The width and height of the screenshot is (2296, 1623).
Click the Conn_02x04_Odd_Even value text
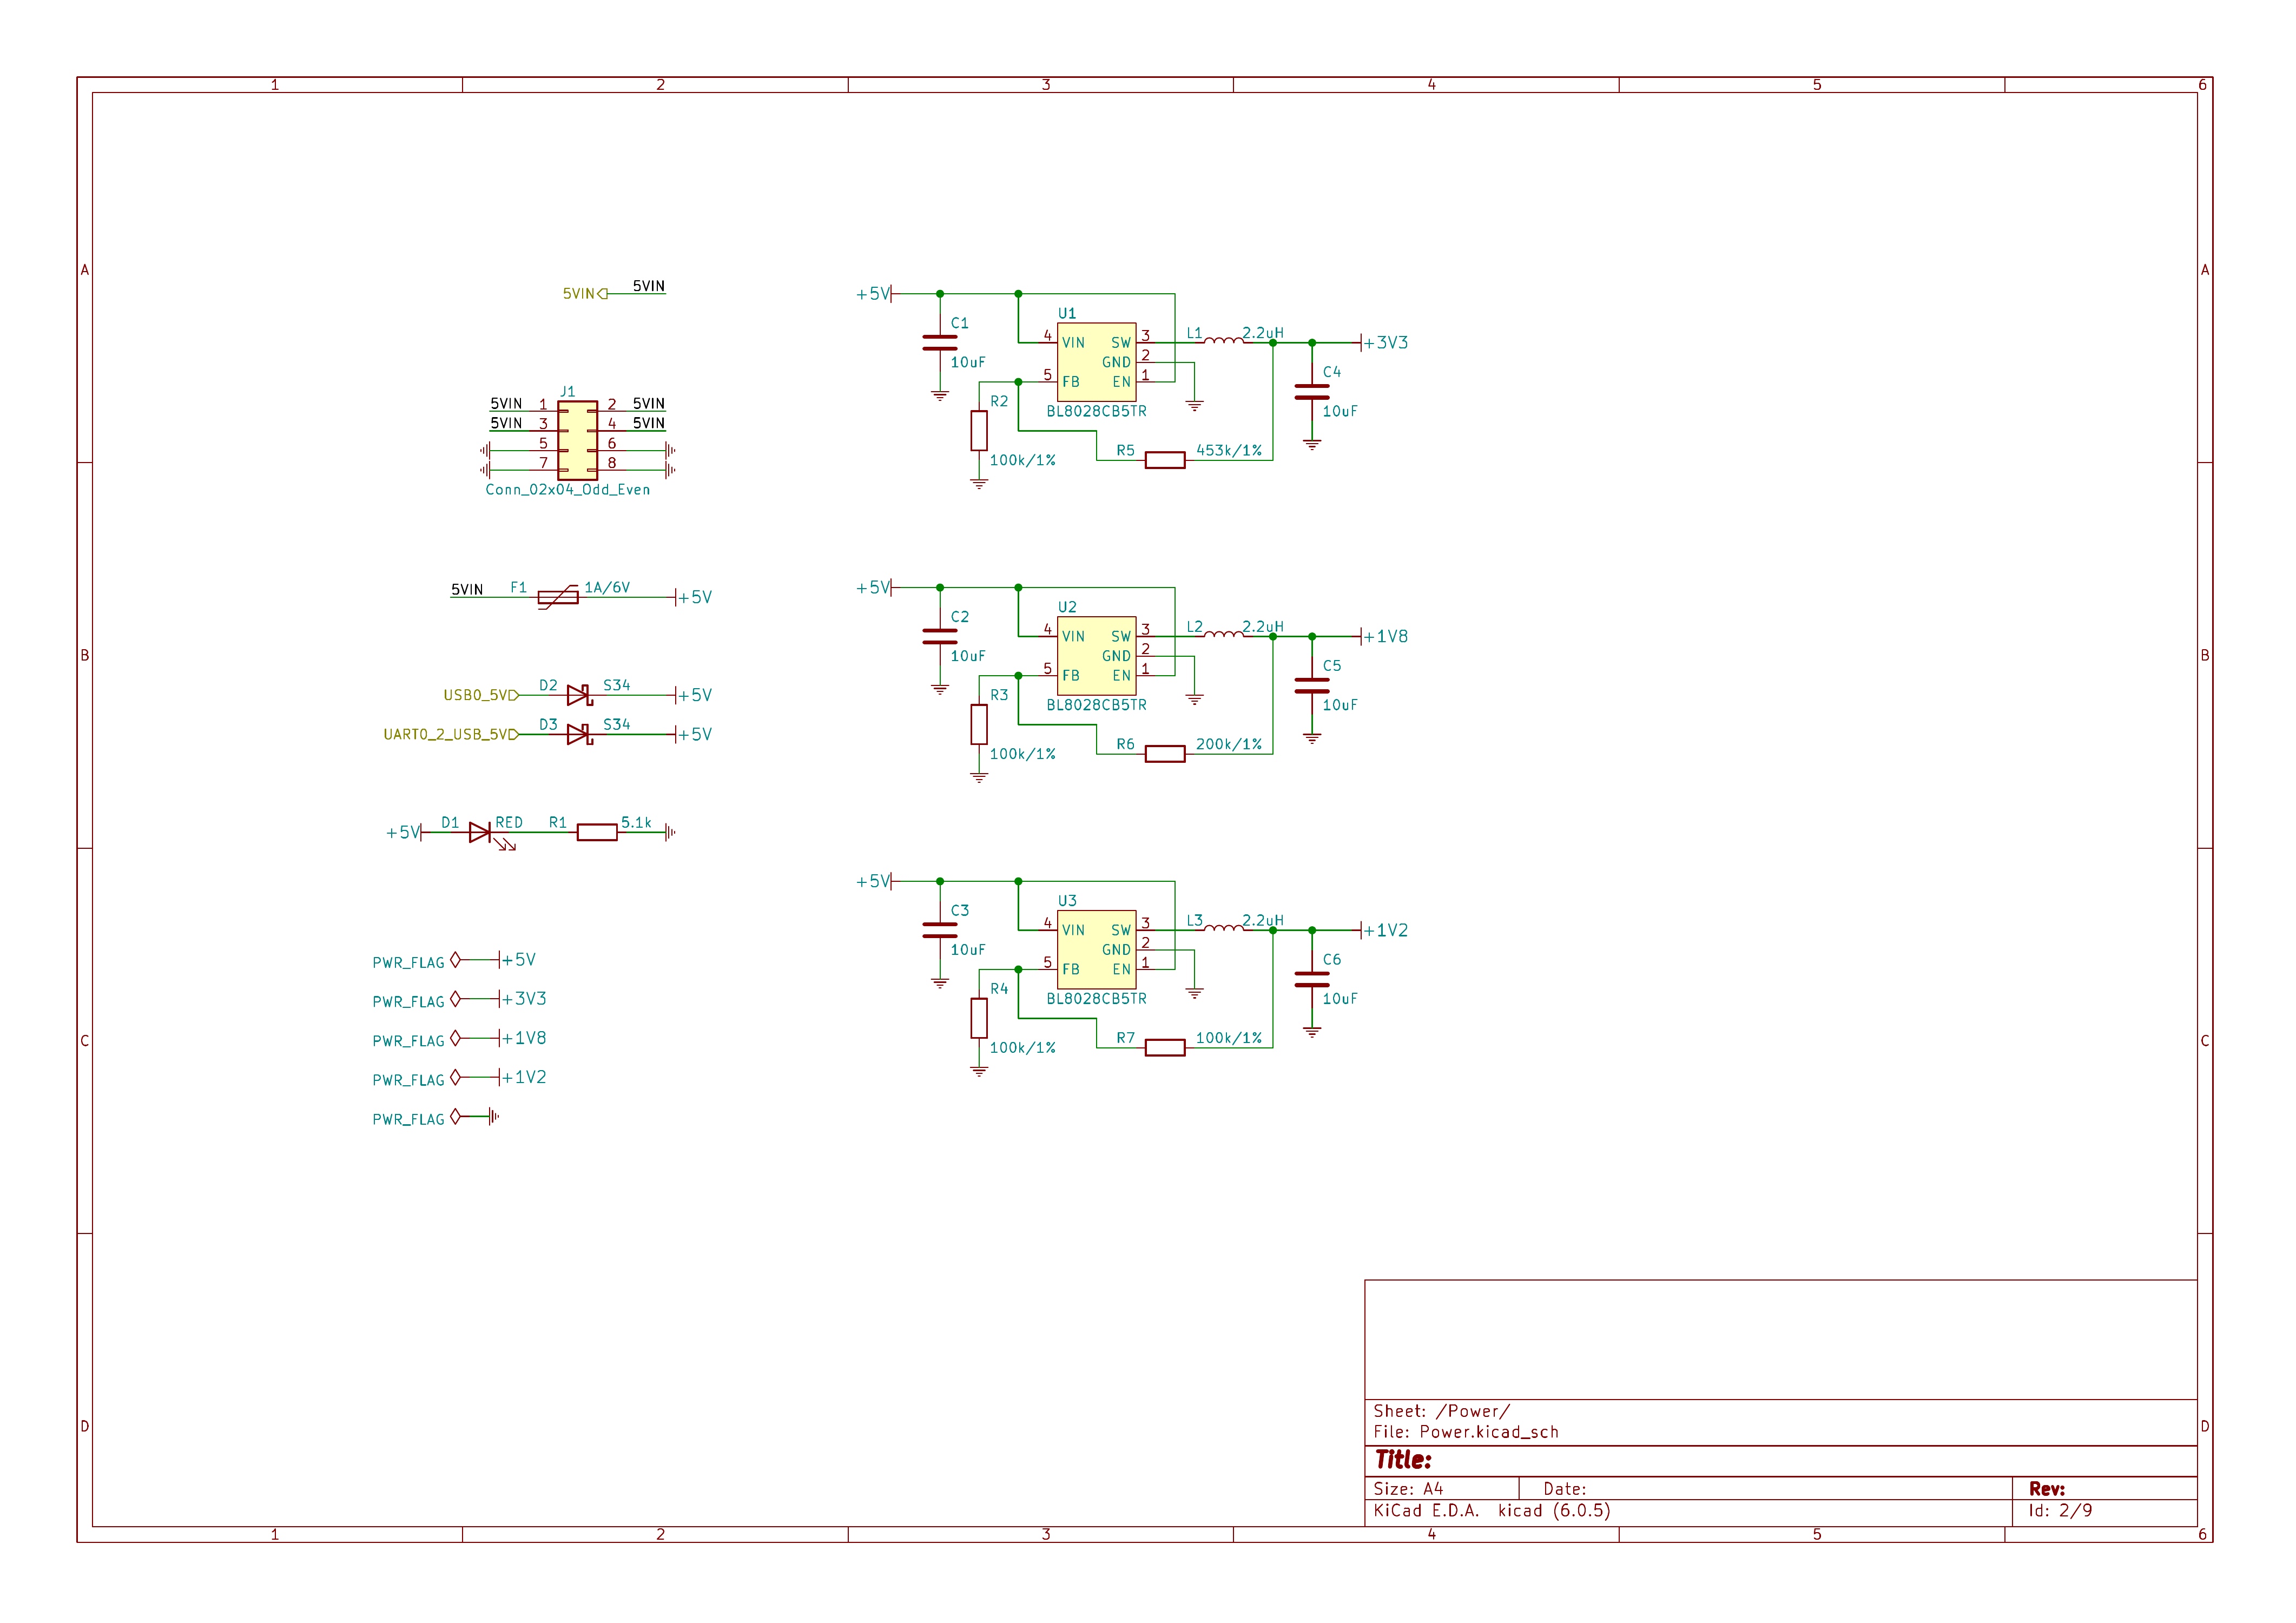point(568,490)
